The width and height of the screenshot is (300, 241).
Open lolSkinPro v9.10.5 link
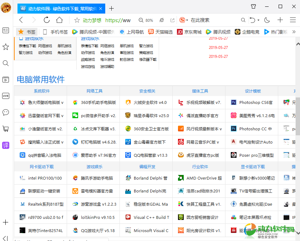pyautogui.click(x=98, y=217)
